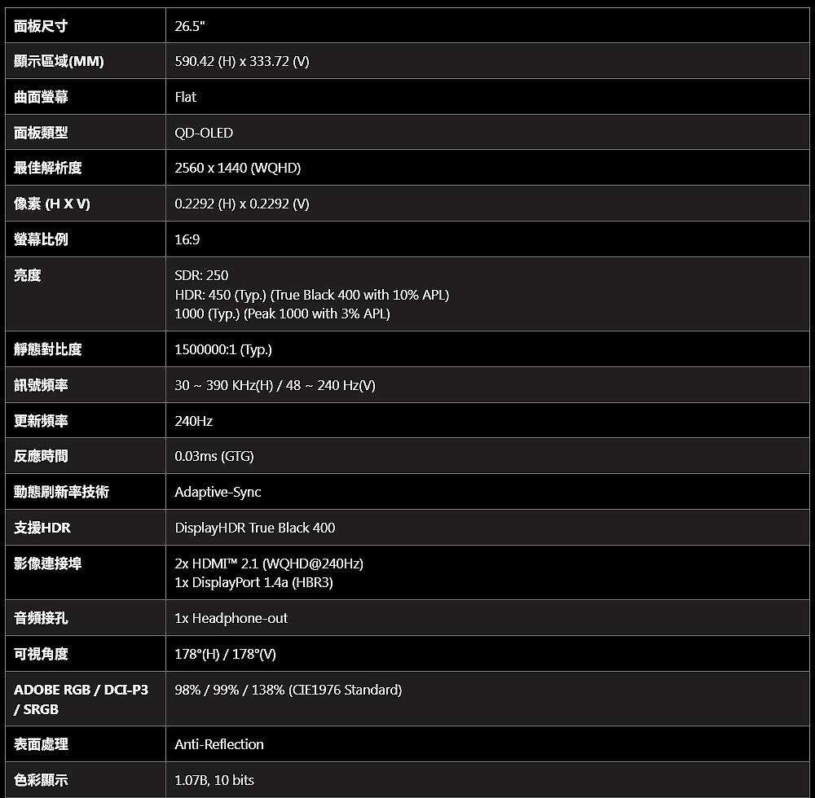Click DisplayHDR True Black 400 text
This screenshot has height=798, width=815.
(x=255, y=528)
